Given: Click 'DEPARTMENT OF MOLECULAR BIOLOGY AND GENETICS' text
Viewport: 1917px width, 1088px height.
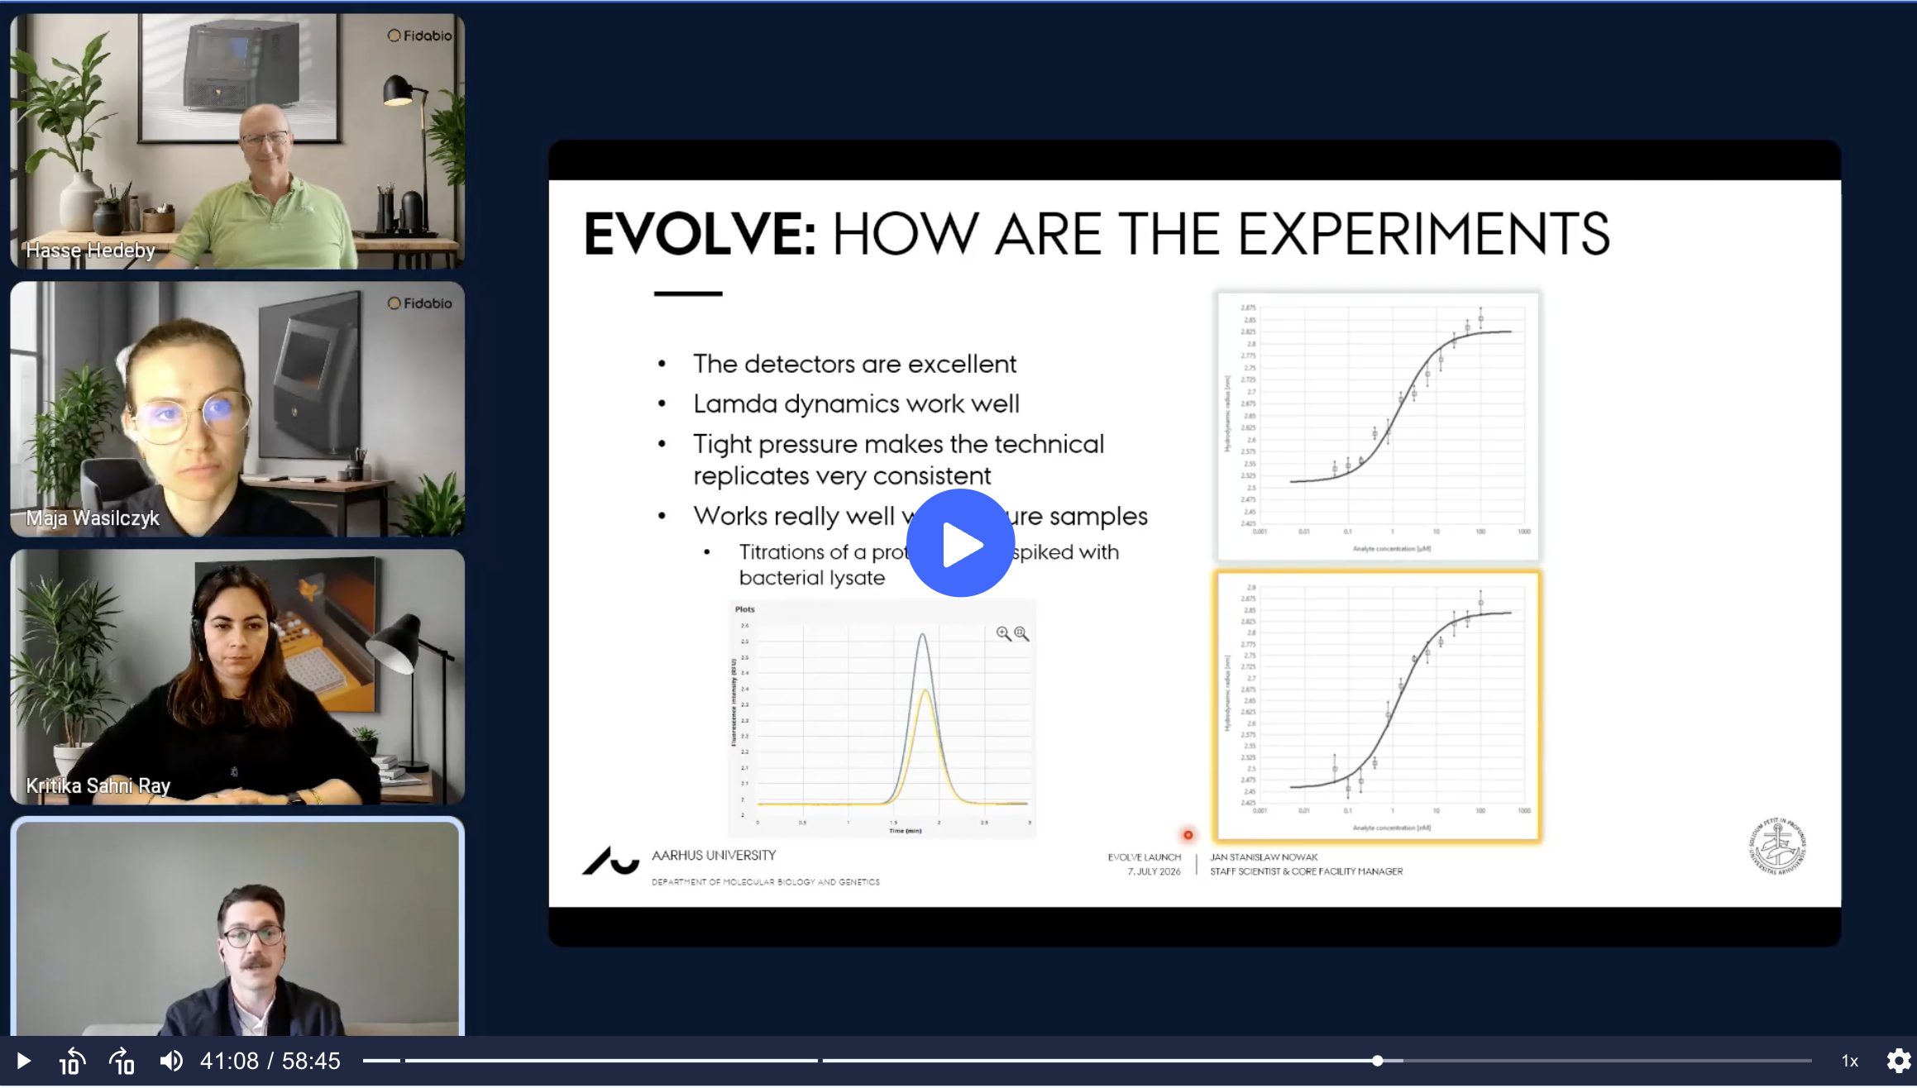Looking at the screenshot, I should [x=766, y=882].
